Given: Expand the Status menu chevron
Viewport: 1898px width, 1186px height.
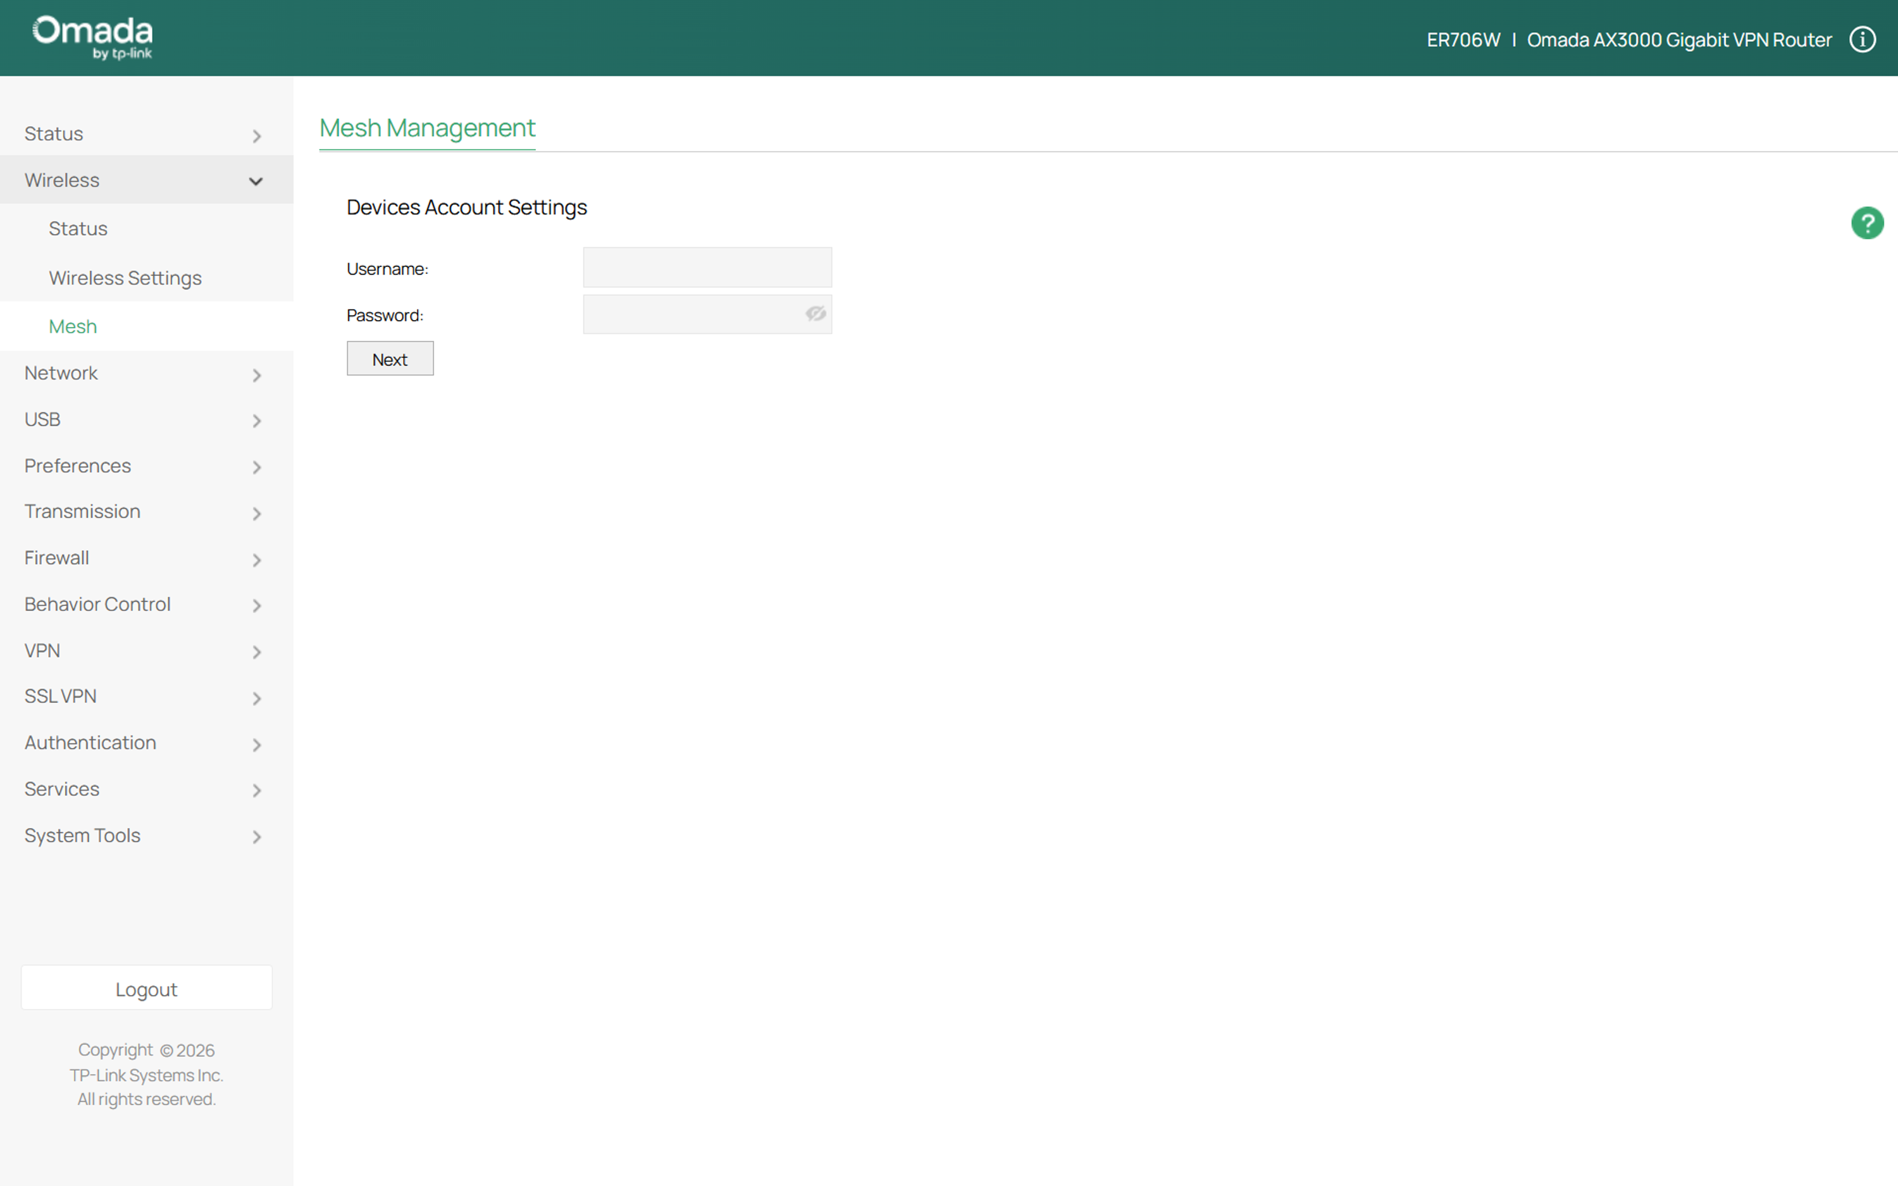Looking at the screenshot, I should pos(256,136).
